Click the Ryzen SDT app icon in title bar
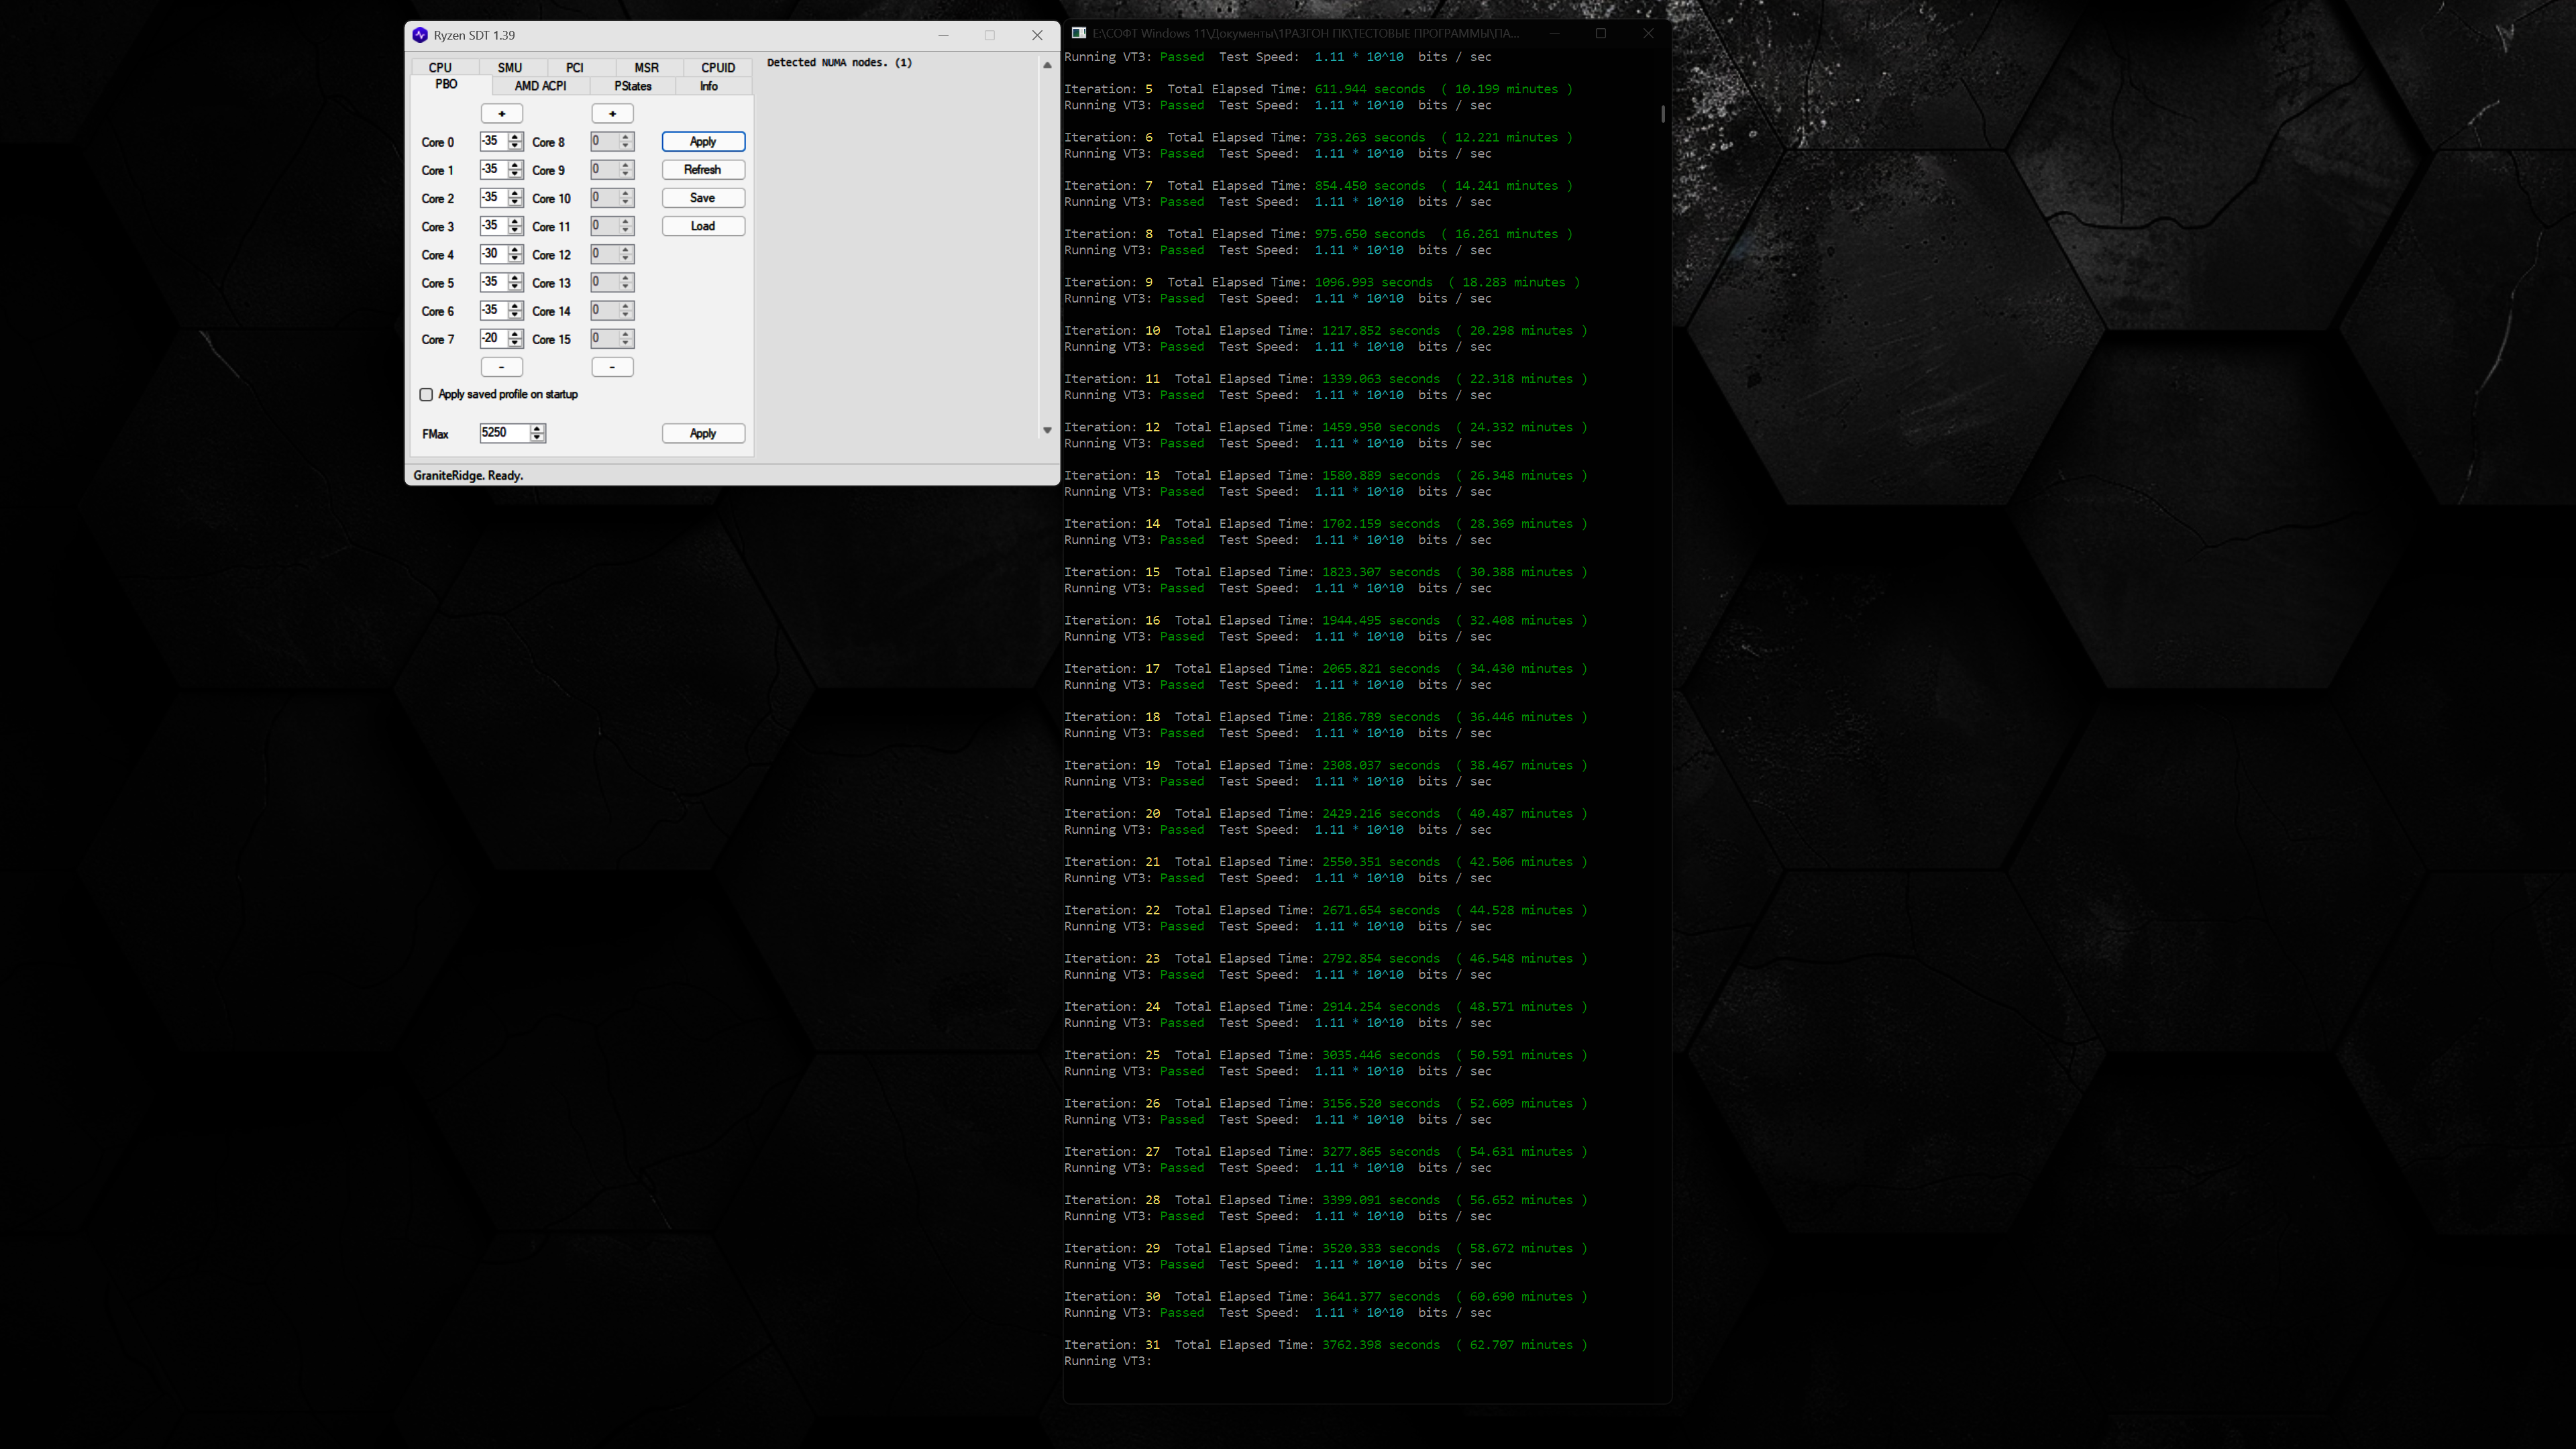2576x1449 pixels. pos(420,35)
